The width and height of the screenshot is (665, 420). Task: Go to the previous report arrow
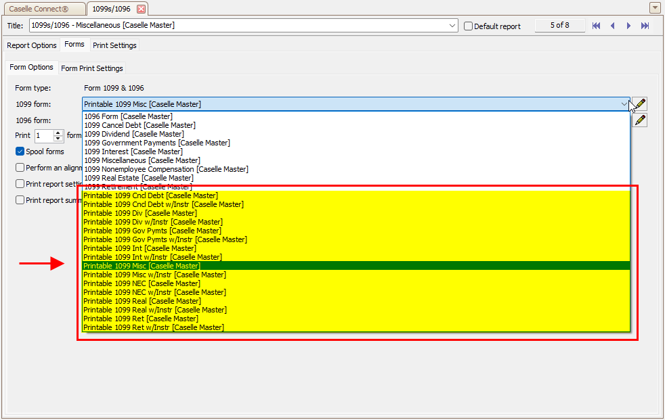613,26
